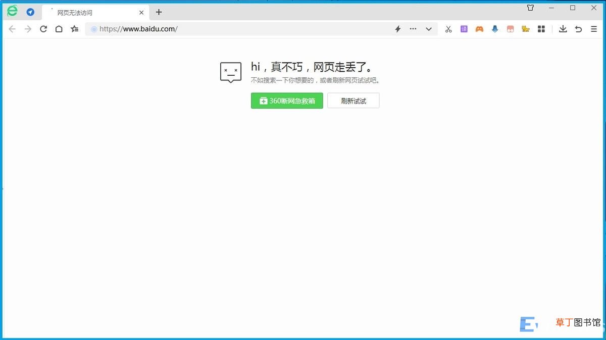Click the 刷新试试 button
Viewport: 606px width, 340px height.
click(353, 101)
